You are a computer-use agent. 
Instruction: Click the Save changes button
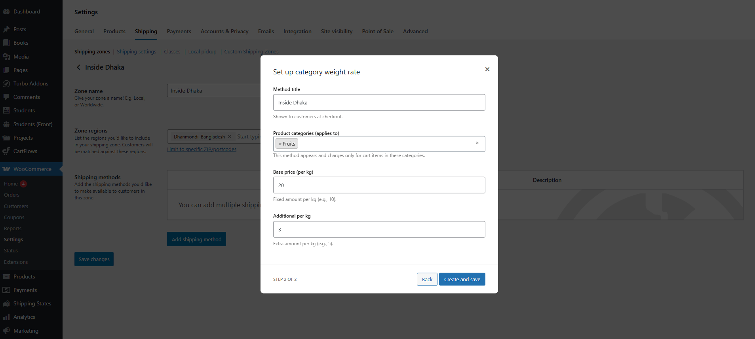click(x=94, y=259)
